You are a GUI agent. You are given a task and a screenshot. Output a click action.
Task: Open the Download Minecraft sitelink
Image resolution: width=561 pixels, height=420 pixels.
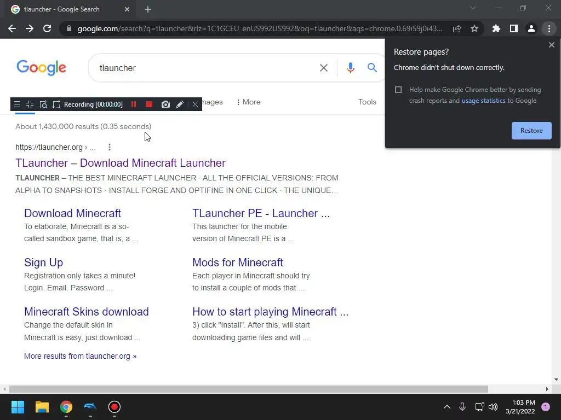coord(73,213)
